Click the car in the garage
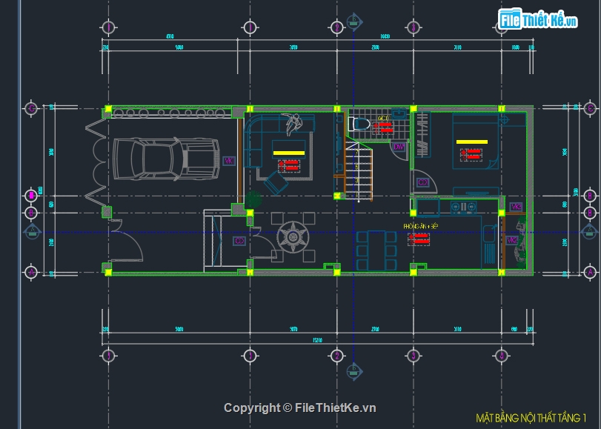 pos(167,158)
